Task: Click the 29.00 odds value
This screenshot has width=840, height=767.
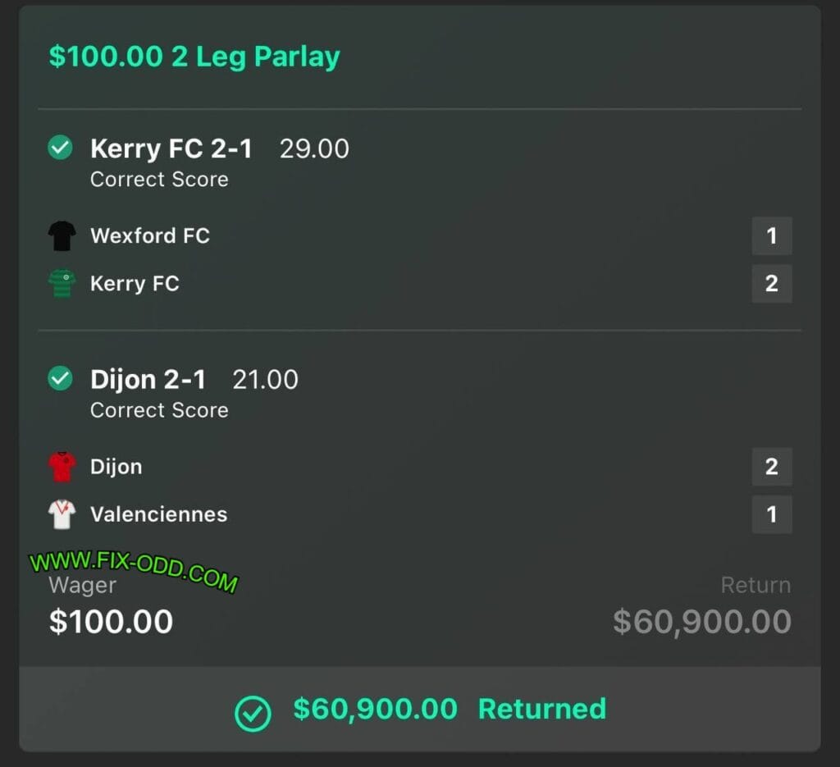Action: (x=314, y=148)
